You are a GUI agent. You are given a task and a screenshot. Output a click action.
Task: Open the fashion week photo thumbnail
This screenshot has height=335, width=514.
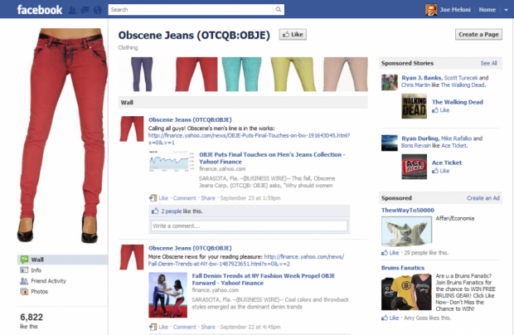pyautogui.click(x=167, y=295)
